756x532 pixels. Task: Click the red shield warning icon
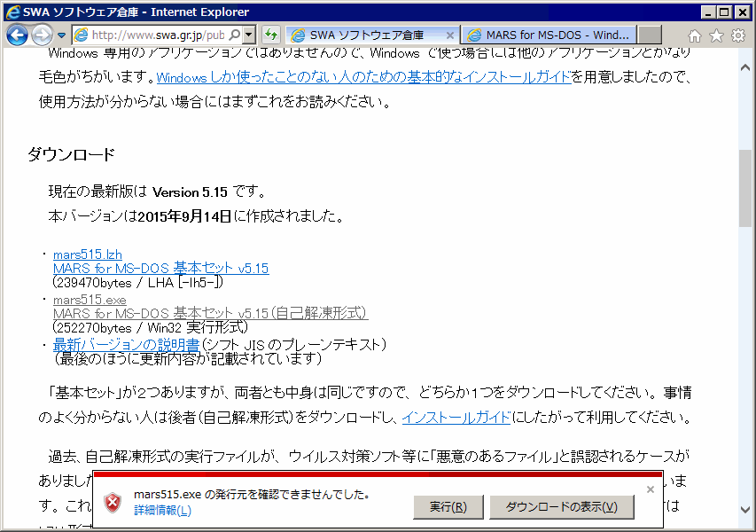point(113,503)
